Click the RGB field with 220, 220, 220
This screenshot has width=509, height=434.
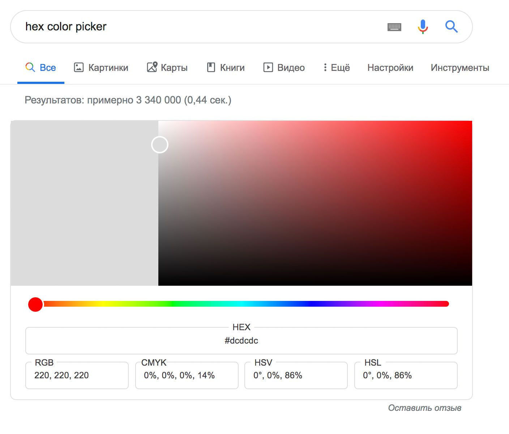77,375
